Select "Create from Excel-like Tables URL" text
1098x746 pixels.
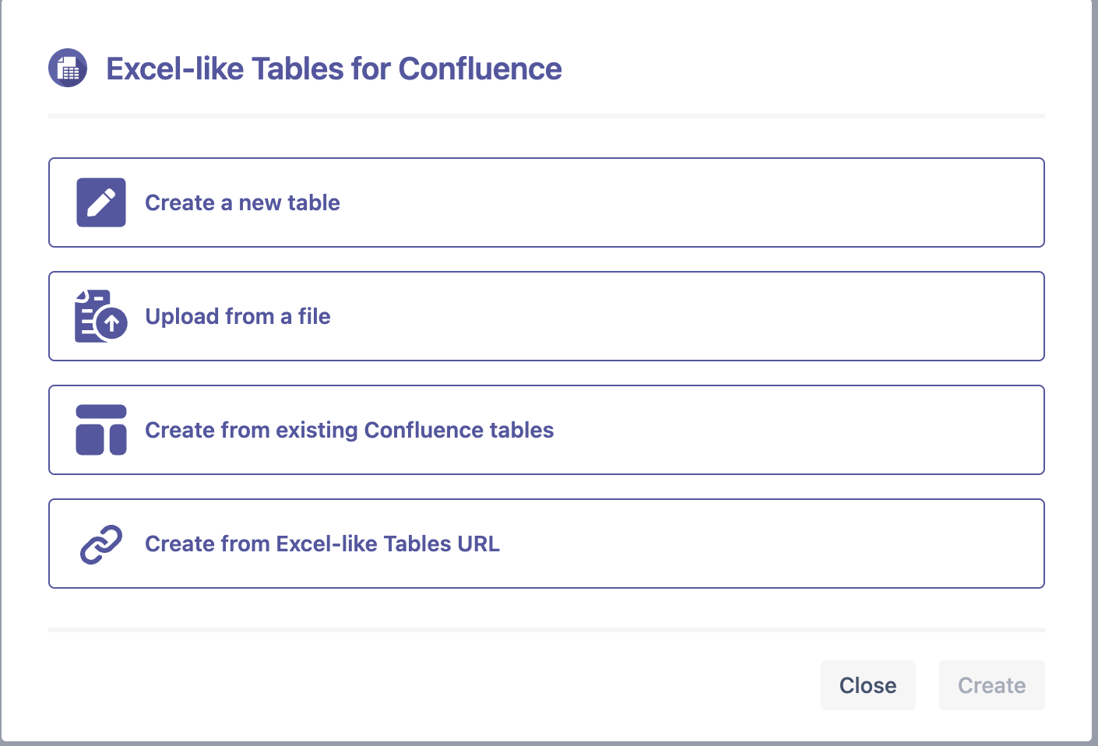click(322, 544)
